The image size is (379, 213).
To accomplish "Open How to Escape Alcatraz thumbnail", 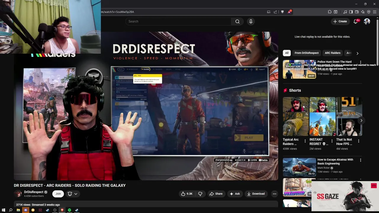I will tap(299, 167).
